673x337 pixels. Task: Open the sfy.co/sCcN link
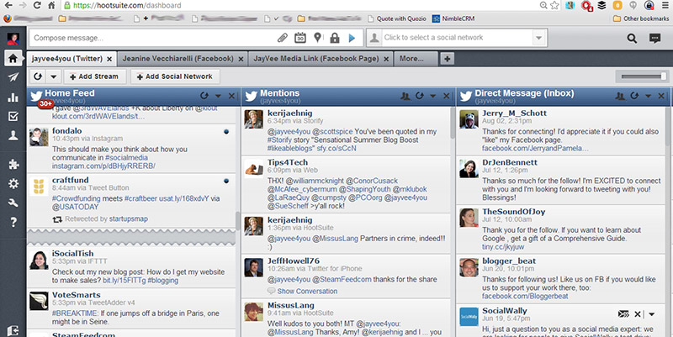(336, 149)
